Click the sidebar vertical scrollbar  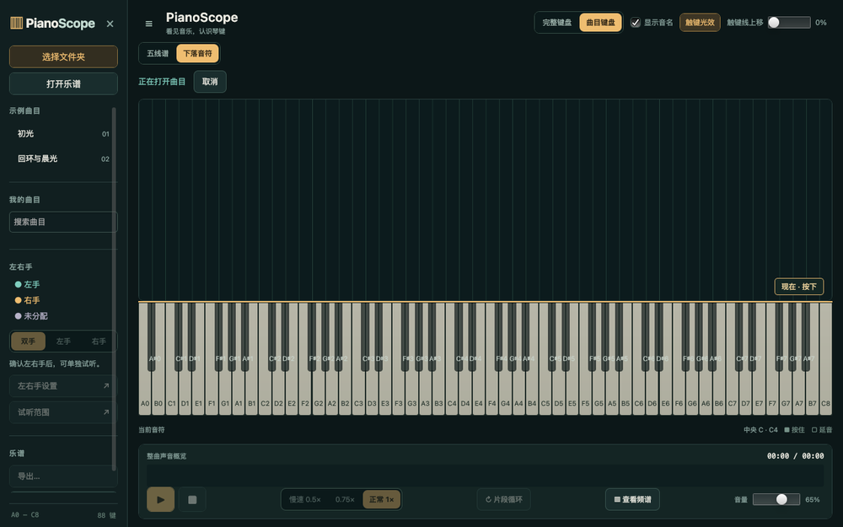pos(114,289)
